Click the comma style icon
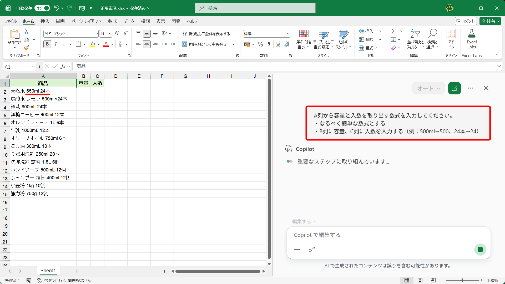This screenshot has width=505, height=284. point(269,44)
